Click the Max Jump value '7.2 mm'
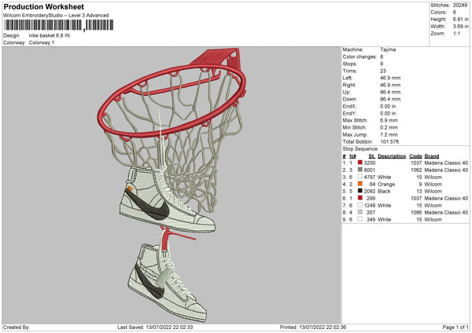This screenshot has width=472, height=333. (x=389, y=134)
